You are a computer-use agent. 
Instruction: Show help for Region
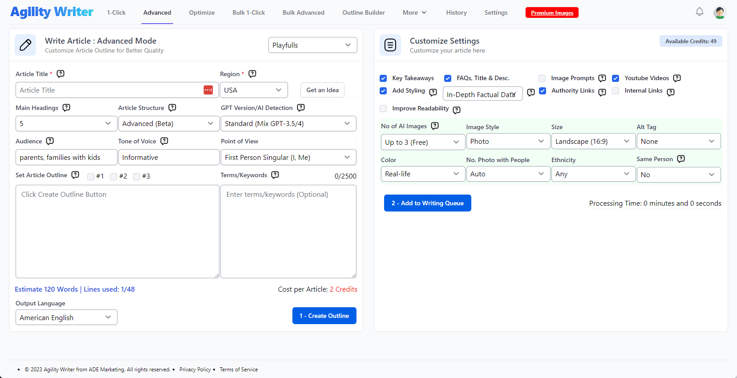(x=252, y=74)
